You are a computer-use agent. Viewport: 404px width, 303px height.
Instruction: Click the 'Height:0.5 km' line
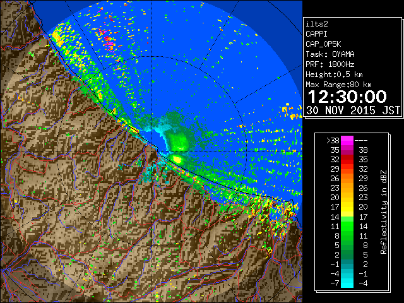click(334, 74)
